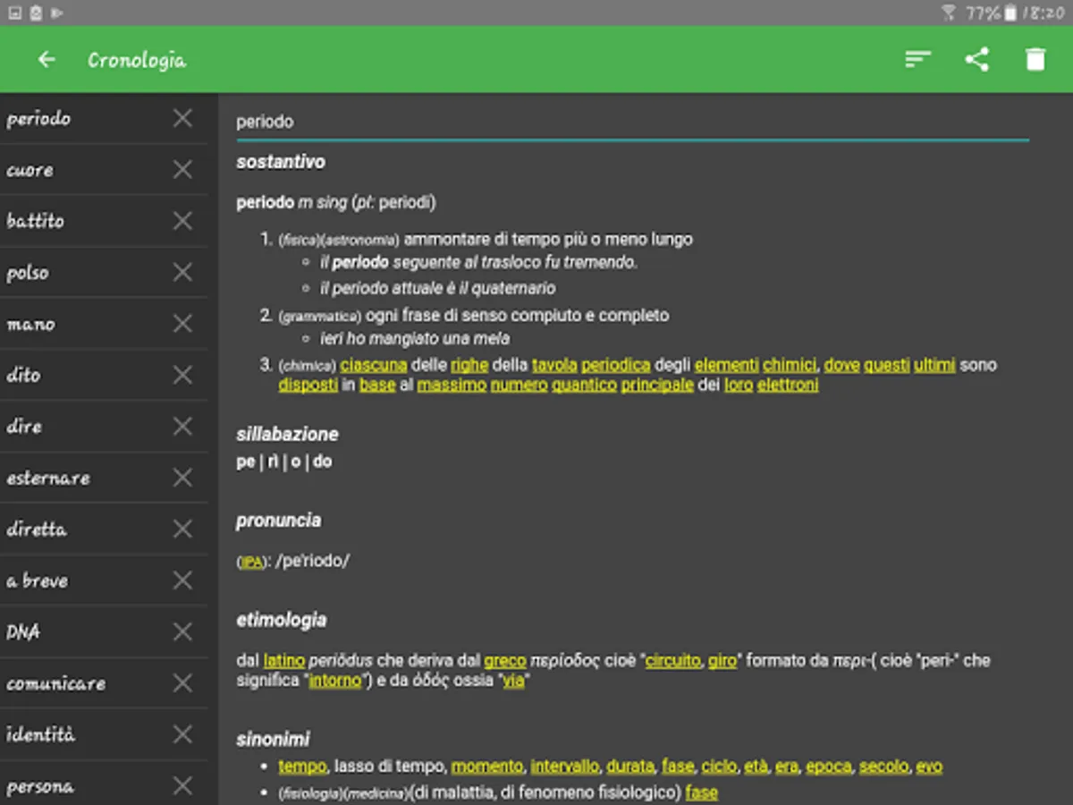Select 'a breve' in the history list
The height and width of the screenshot is (805, 1073).
pos(38,581)
